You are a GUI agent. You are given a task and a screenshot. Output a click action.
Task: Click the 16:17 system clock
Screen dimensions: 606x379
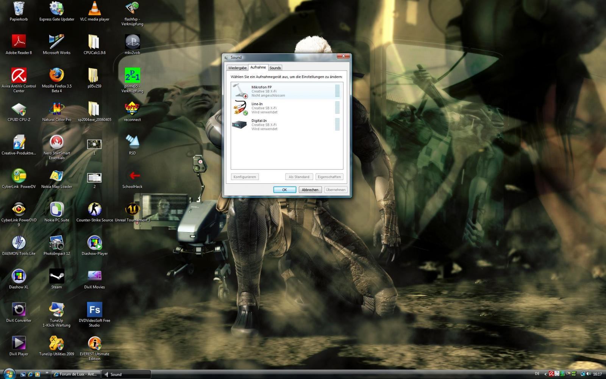[x=597, y=374]
